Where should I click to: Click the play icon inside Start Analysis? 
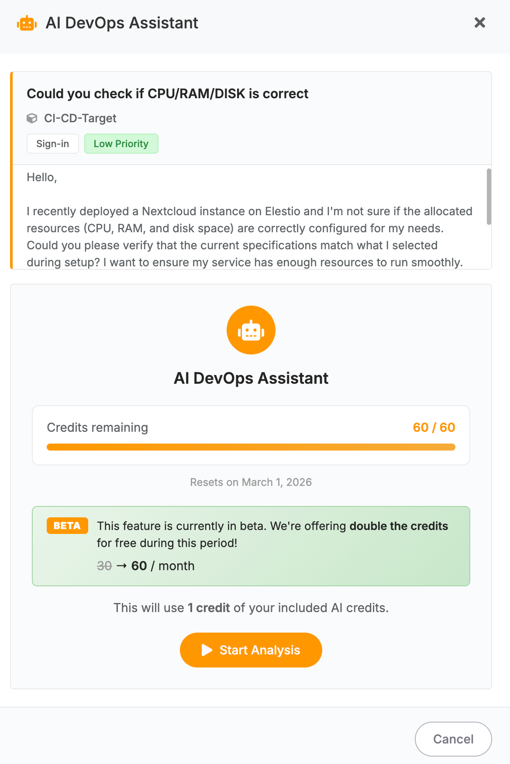point(207,650)
